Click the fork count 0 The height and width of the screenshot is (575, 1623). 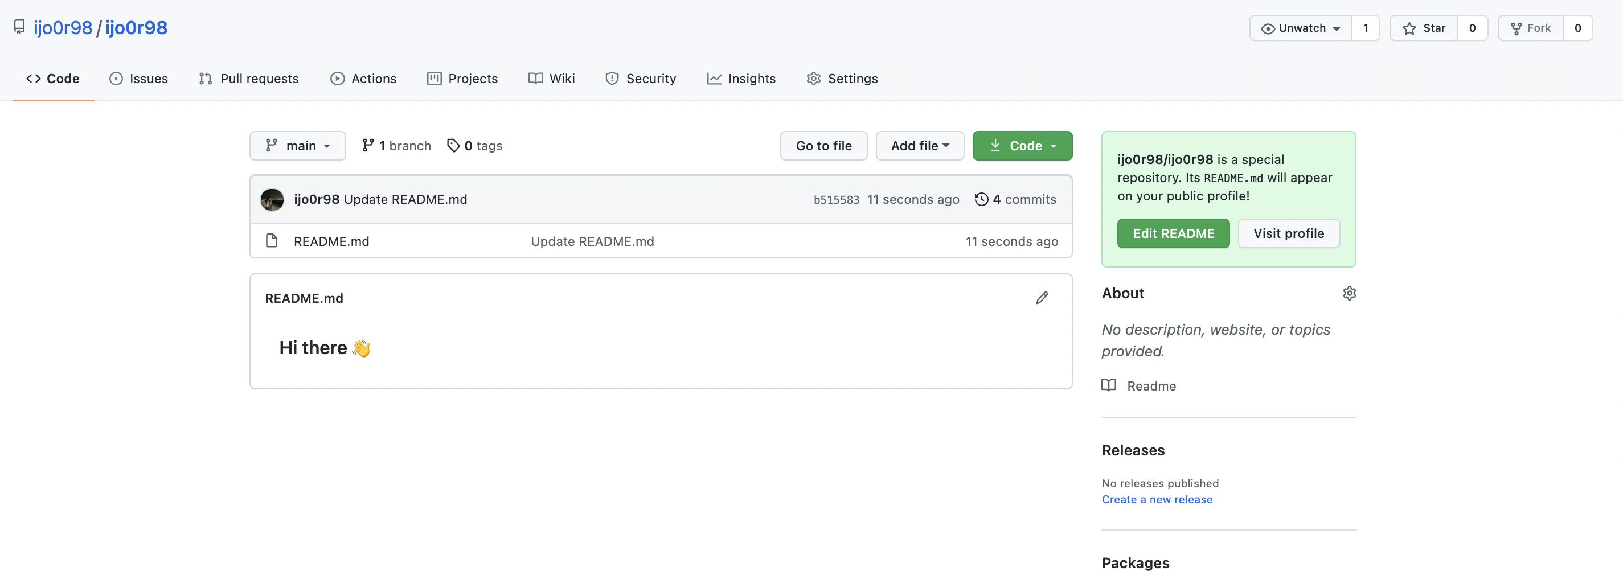tap(1577, 28)
